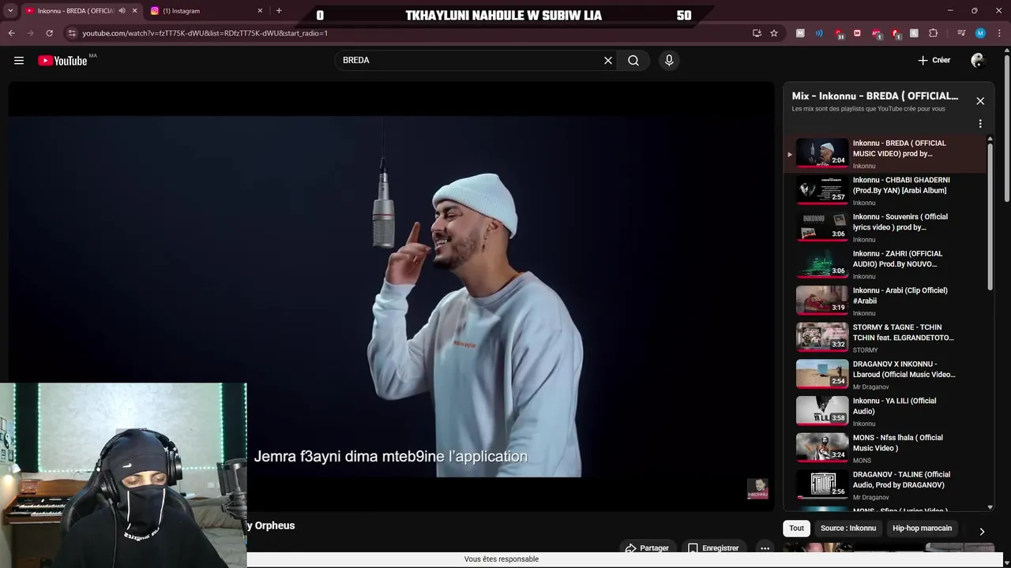This screenshot has height=568, width=1011.
Task: Play Inkonnu - Souvenirs lyrics video
Action: click(885, 227)
